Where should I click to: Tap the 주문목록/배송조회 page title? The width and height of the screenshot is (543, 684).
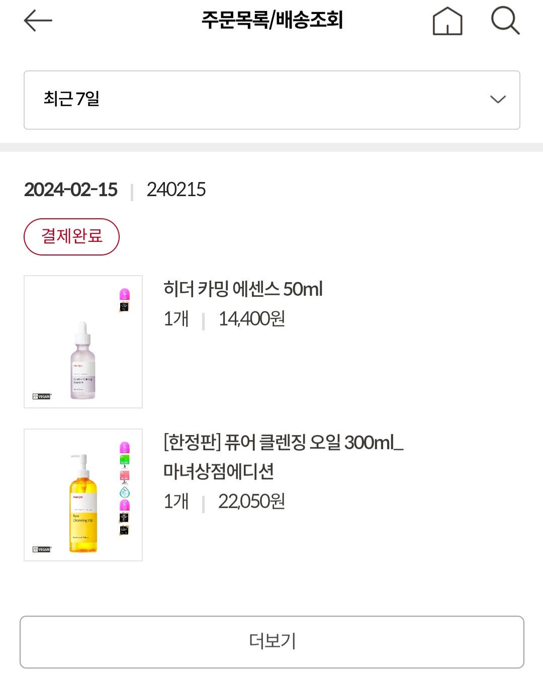click(x=272, y=20)
